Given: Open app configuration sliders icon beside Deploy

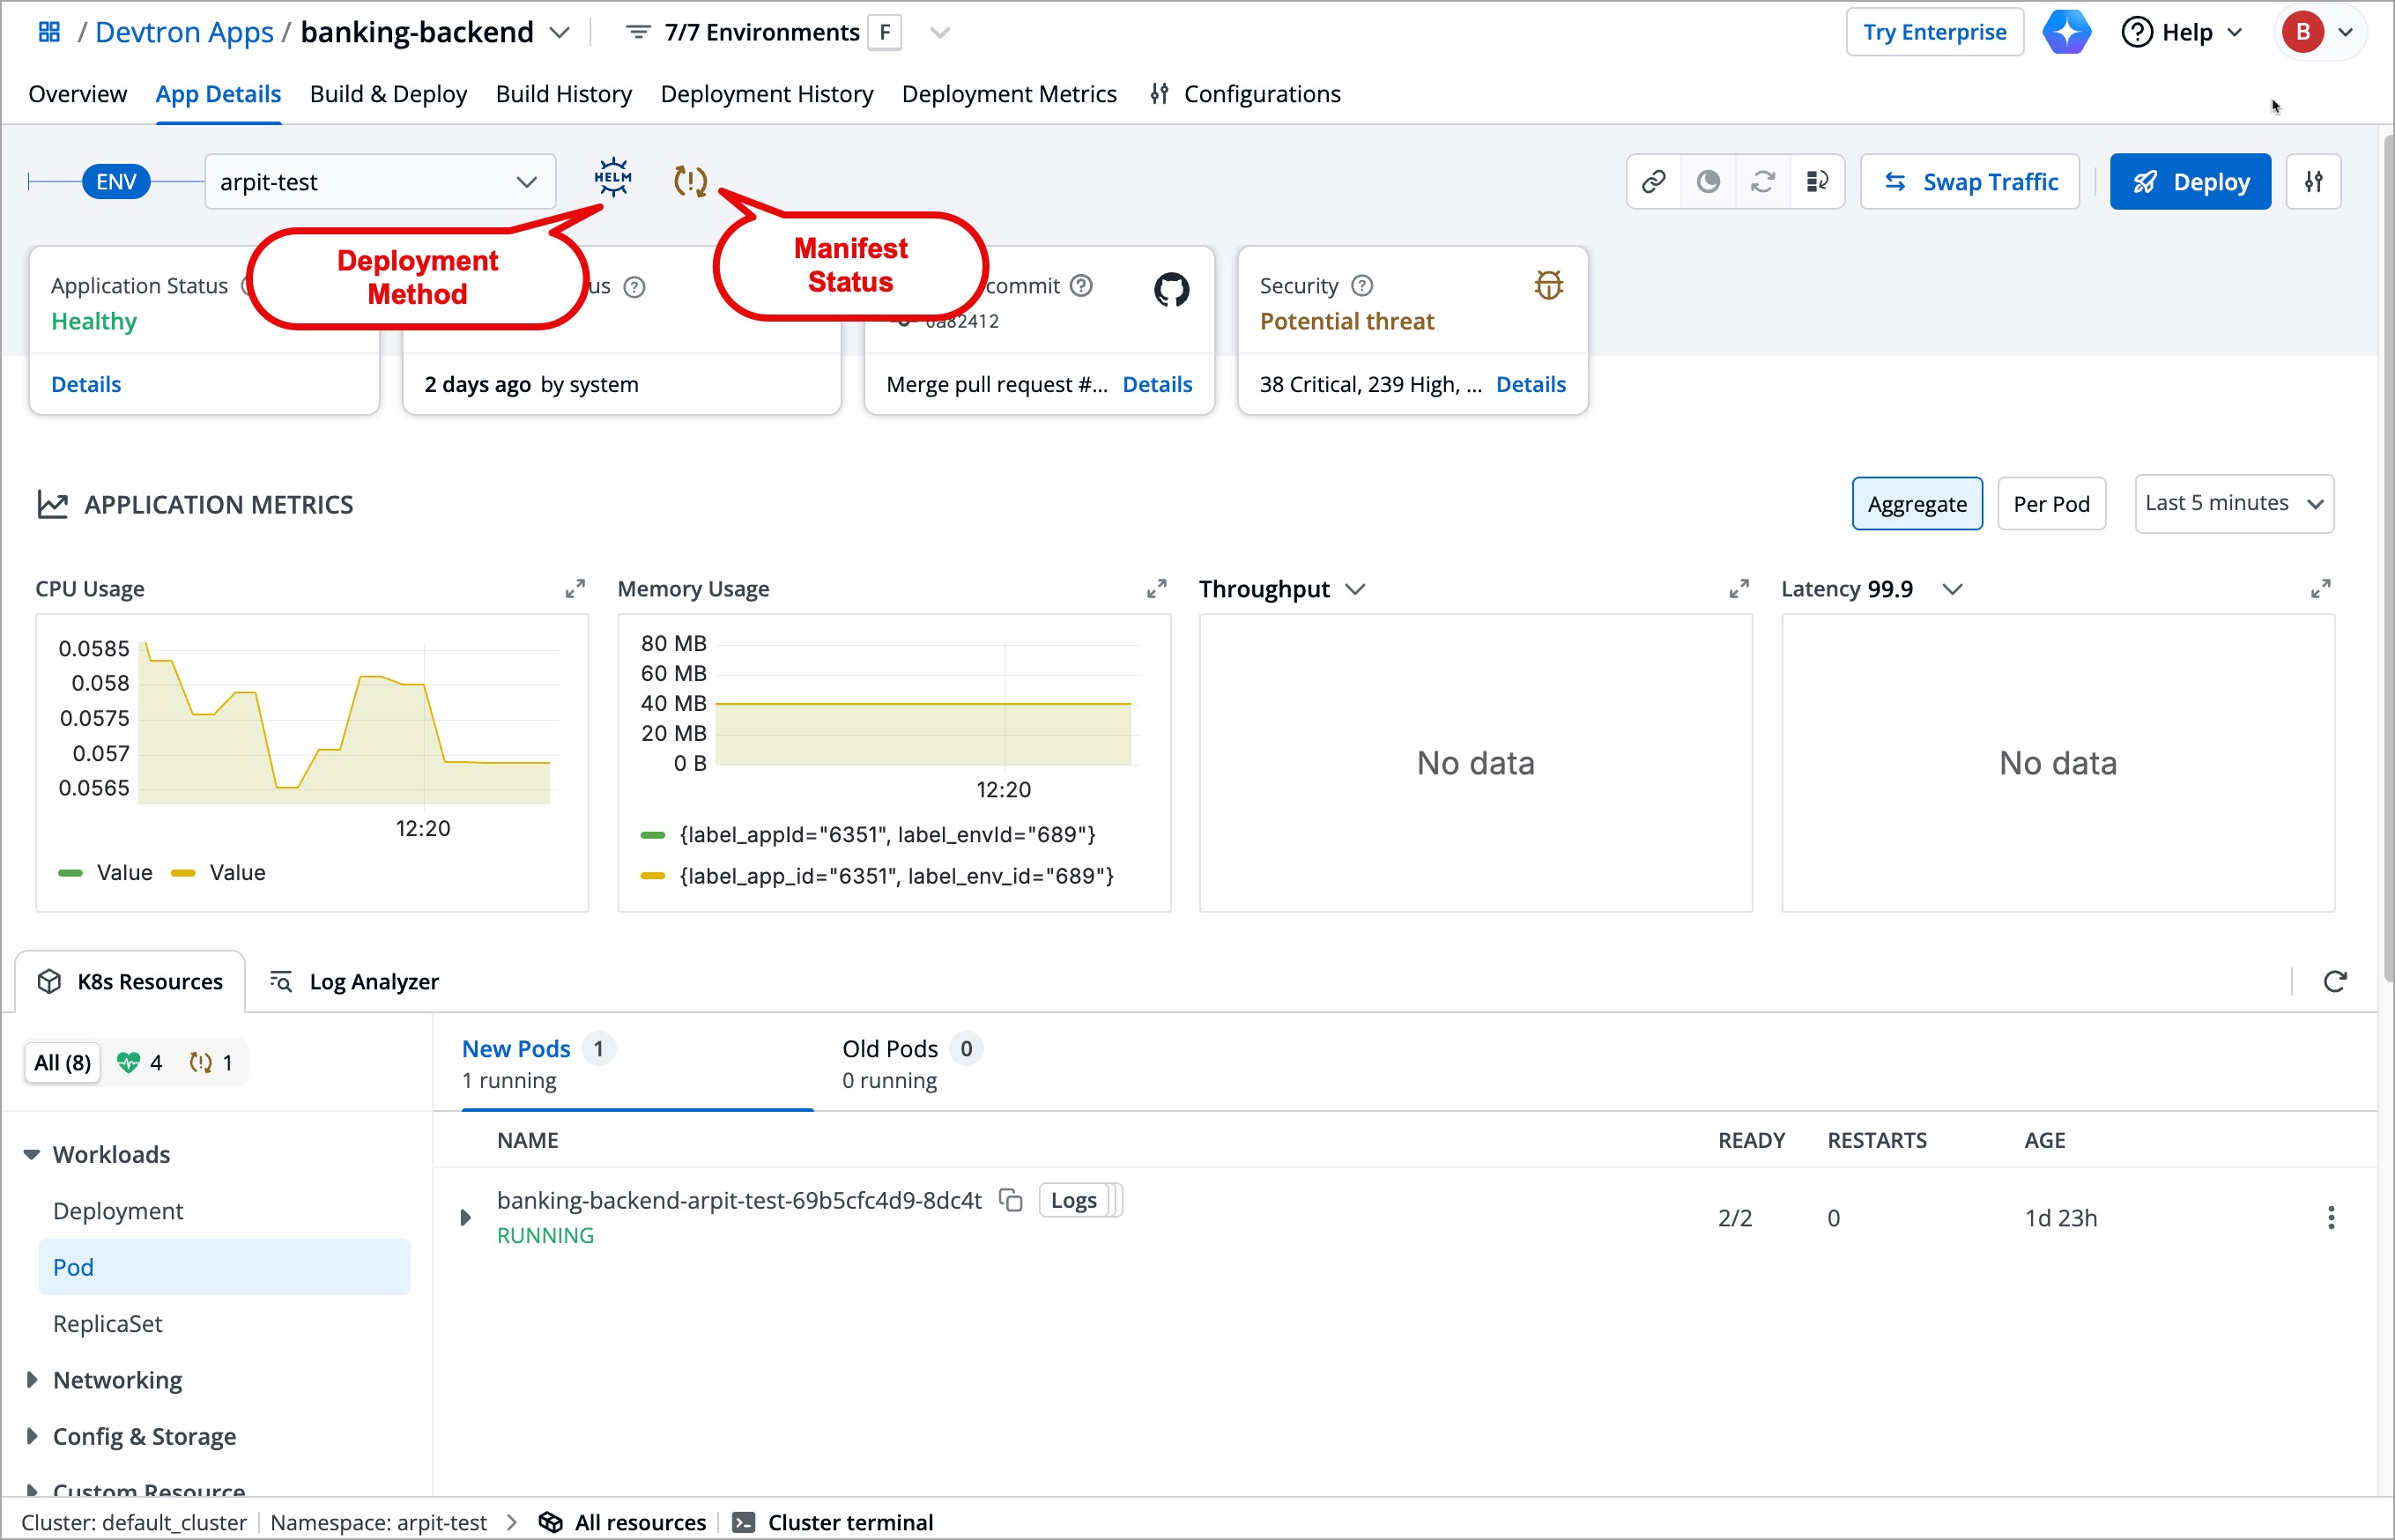Looking at the screenshot, I should click(2314, 181).
